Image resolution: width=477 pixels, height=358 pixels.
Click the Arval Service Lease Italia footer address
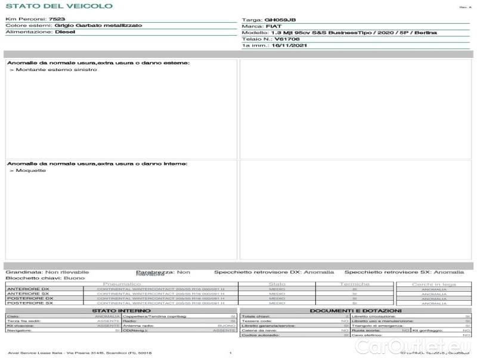tap(80, 353)
